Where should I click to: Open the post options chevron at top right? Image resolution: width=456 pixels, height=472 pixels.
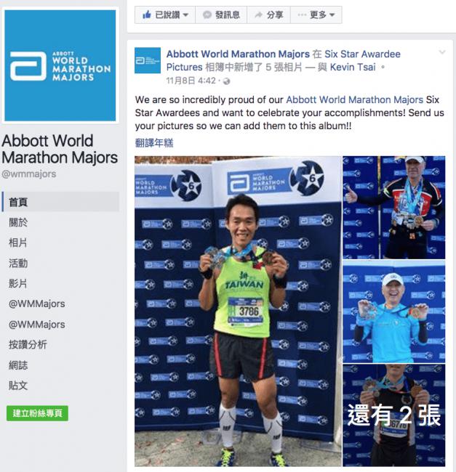pos(442,52)
